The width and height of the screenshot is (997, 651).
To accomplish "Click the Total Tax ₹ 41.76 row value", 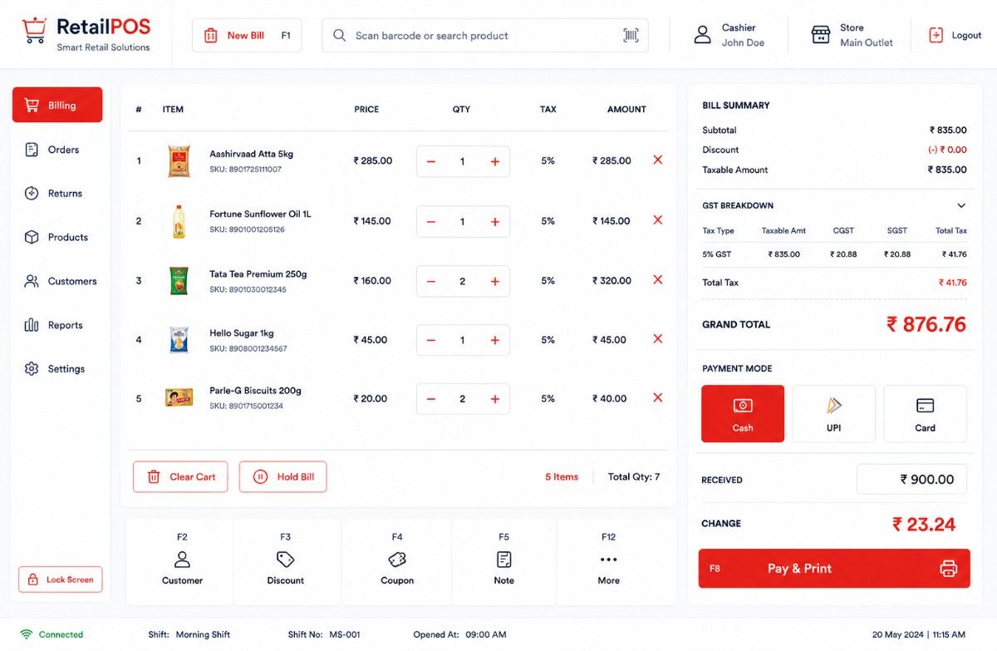I will (953, 283).
